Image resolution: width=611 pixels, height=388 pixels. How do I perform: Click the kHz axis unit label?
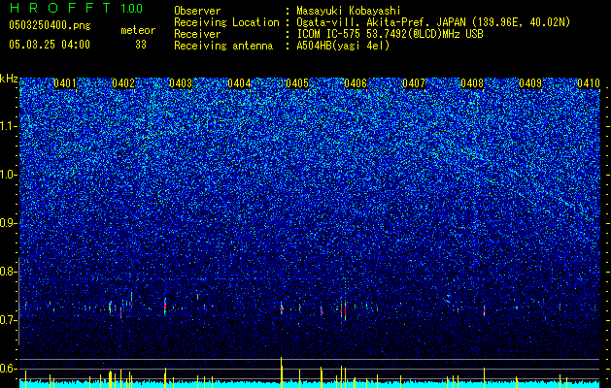(9, 79)
